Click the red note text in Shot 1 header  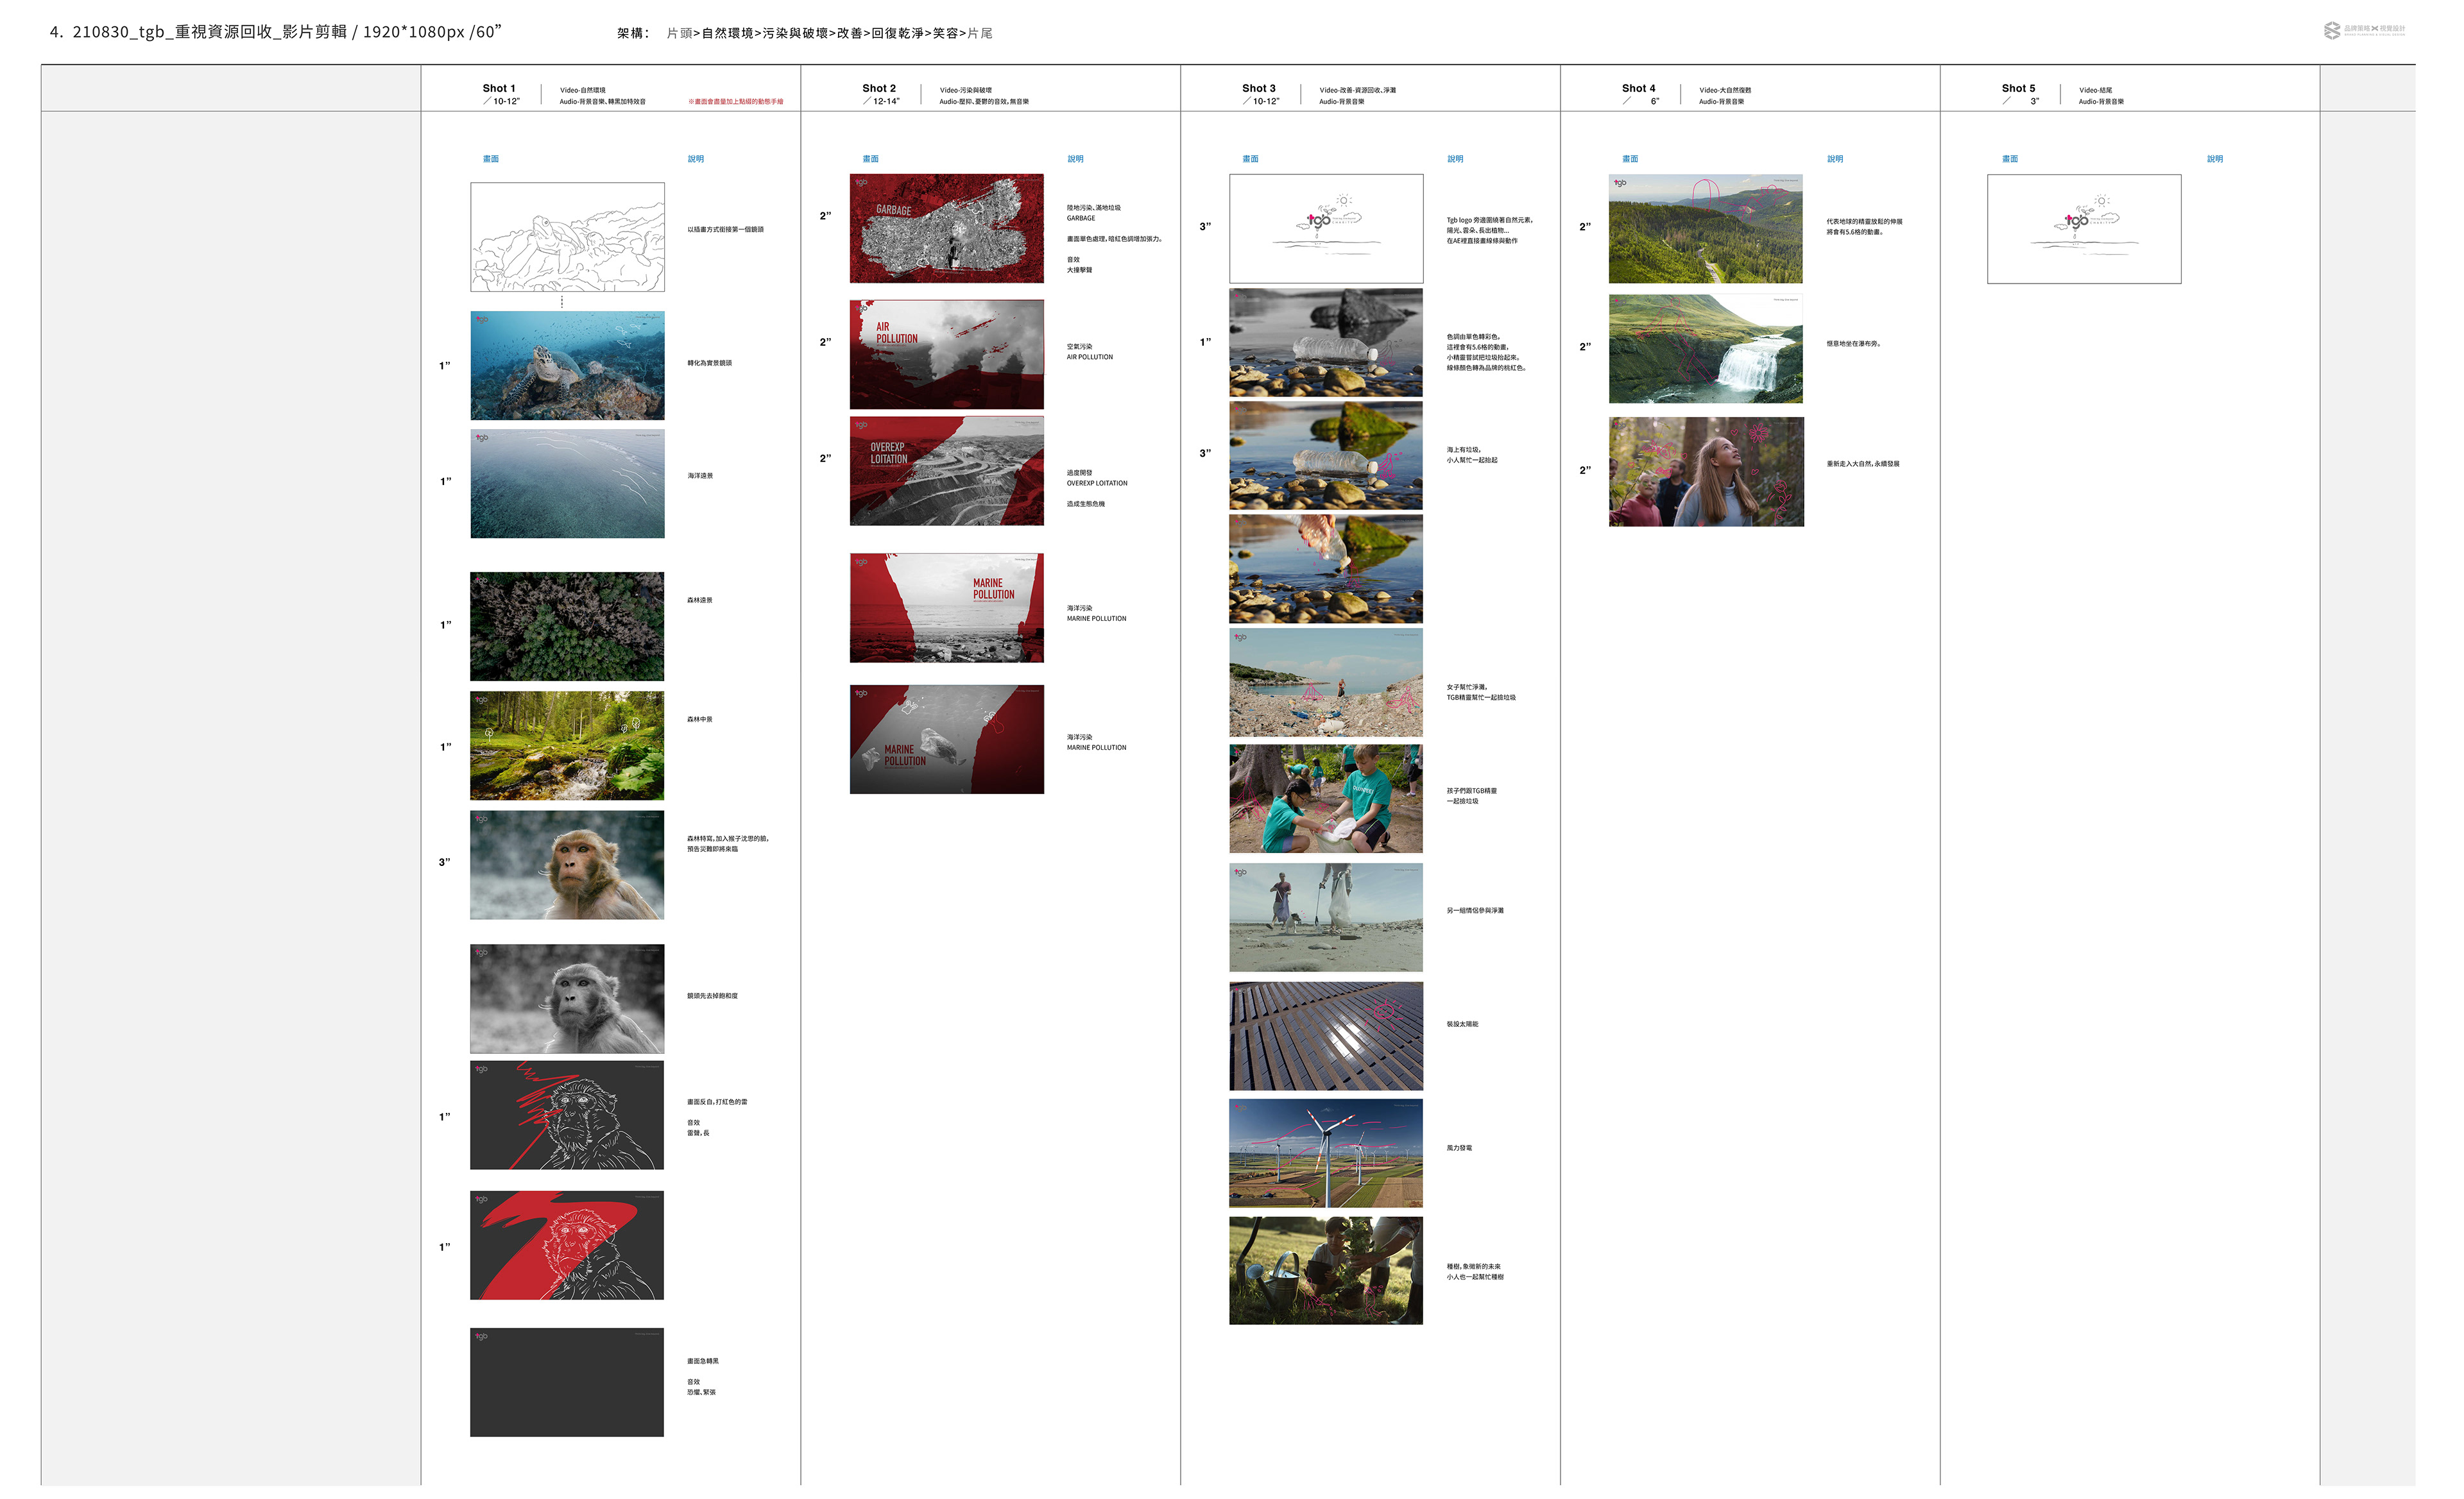point(735,102)
